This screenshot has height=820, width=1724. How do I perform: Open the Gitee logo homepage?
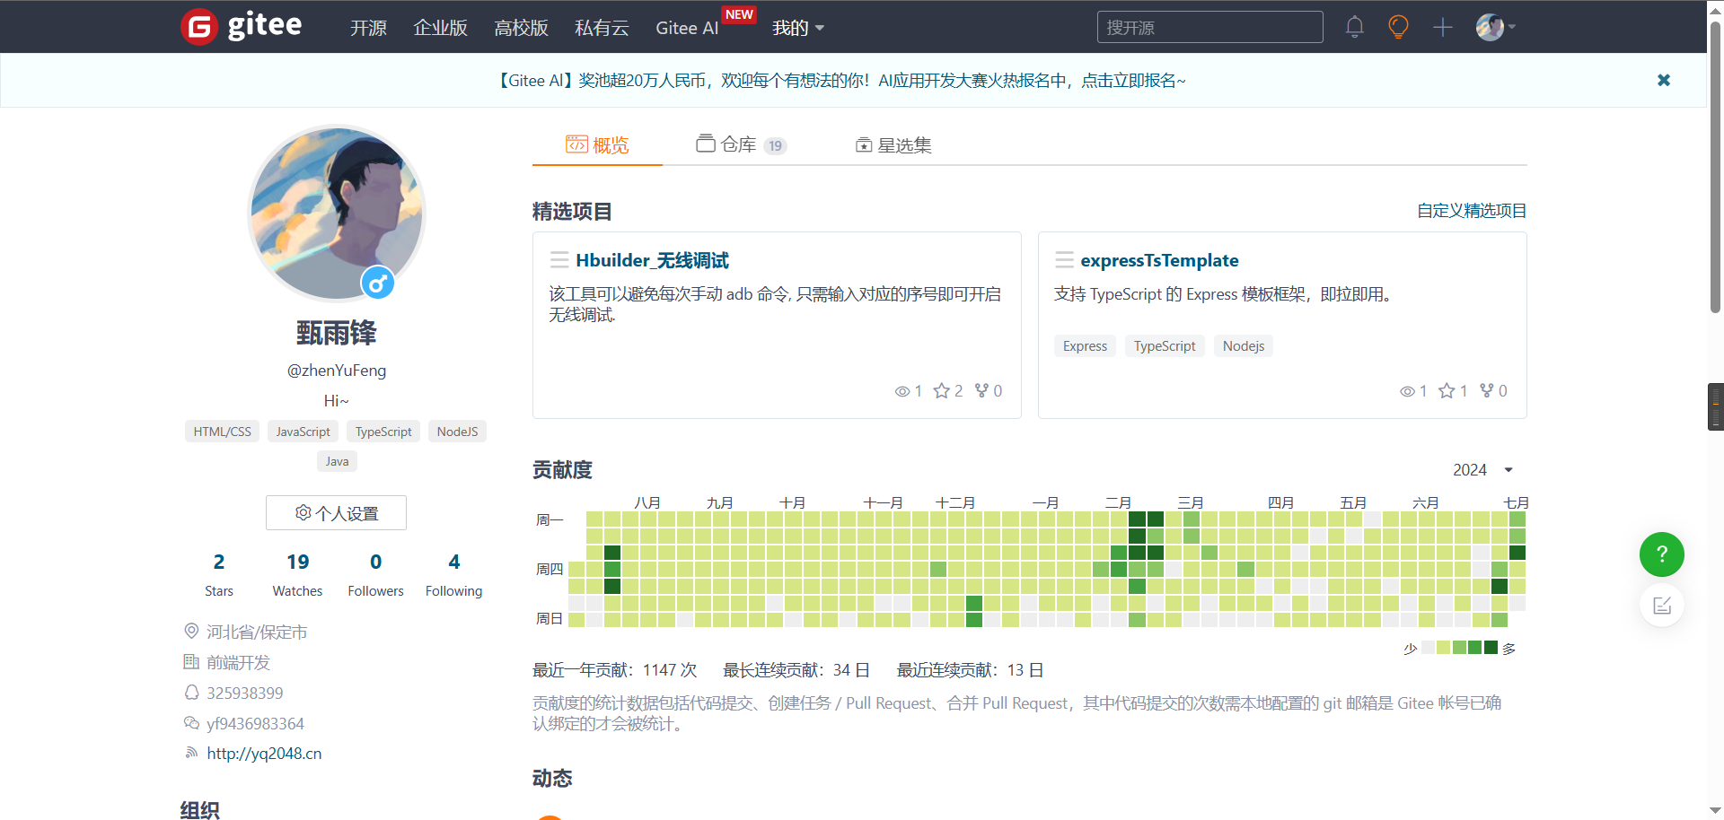[x=242, y=26]
